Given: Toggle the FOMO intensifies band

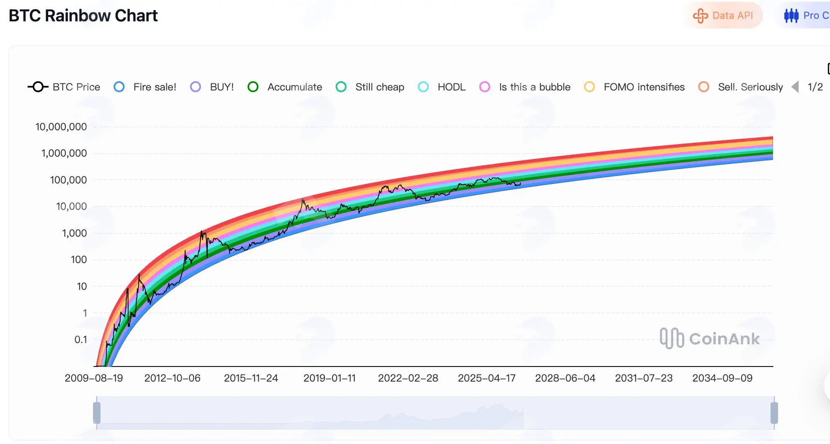Looking at the screenshot, I should point(634,87).
